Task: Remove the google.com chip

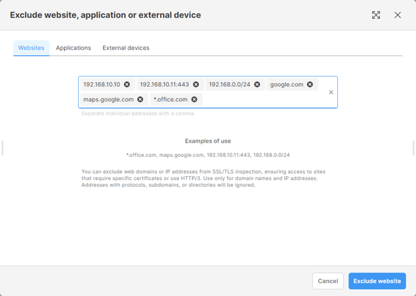Action: click(x=310, y=84)
